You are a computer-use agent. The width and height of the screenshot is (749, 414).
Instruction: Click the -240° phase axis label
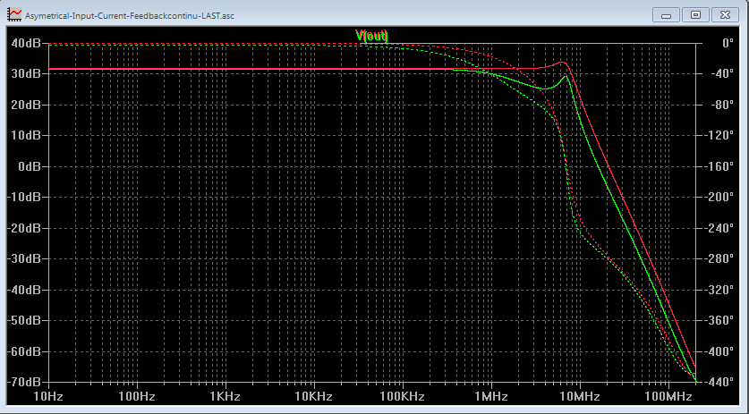point(719,228)
